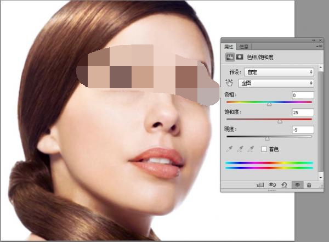The width and height of the screenshot is (329, 242).
Task: Click the Properties panel vertical scrollbar thumb
Action: point(321,121)
